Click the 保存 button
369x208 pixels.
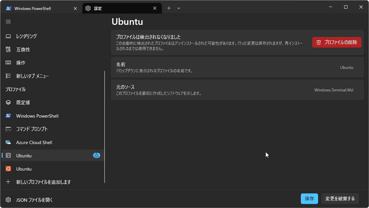pos(309,199)
